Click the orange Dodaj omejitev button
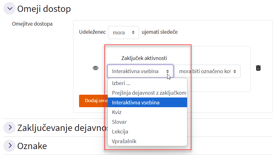This screenshot has width=278, height=155. tap(92, 101)
